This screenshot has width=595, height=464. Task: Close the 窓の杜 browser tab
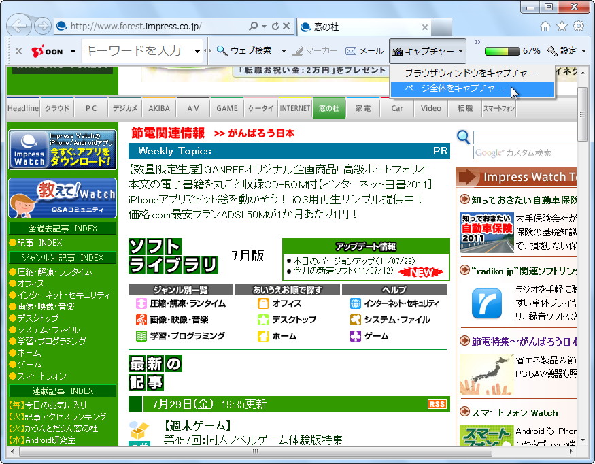pos(425,27)
